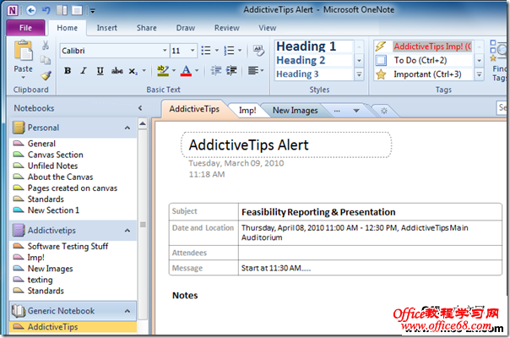Toggle Bold formatting
510x338 pixels.
click(68, 71)
